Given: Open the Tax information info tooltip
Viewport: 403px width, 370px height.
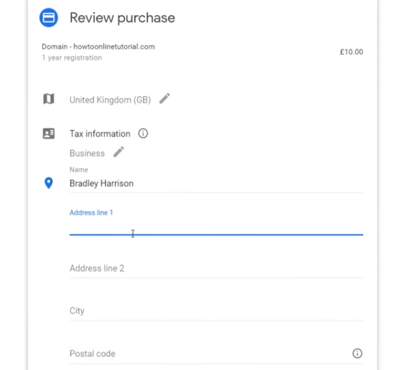Looking at the screenshot, I should point(143,134).
